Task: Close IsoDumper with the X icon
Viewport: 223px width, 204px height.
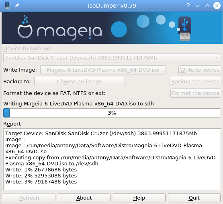Action: 217,6
